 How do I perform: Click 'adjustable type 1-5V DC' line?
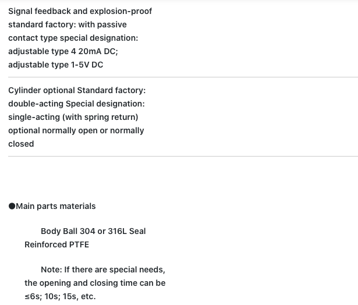(56, 65)
